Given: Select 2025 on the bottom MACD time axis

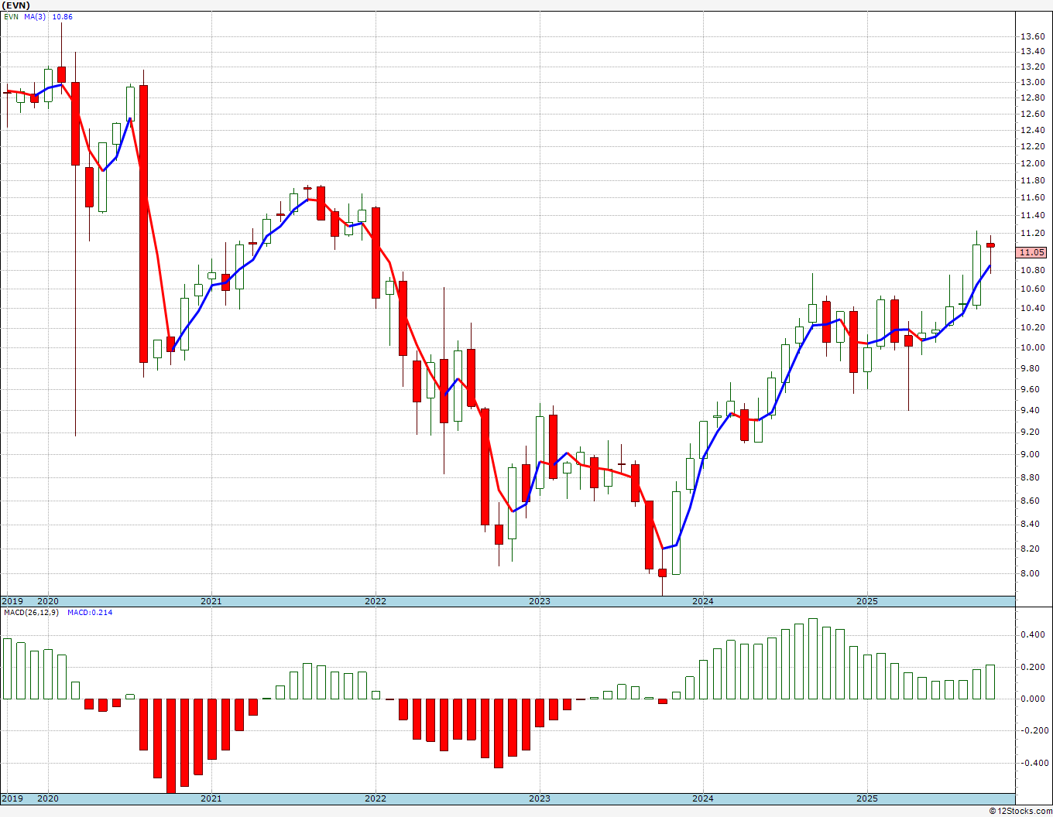Looking at the screenshot, I should [x=867, y=798].
